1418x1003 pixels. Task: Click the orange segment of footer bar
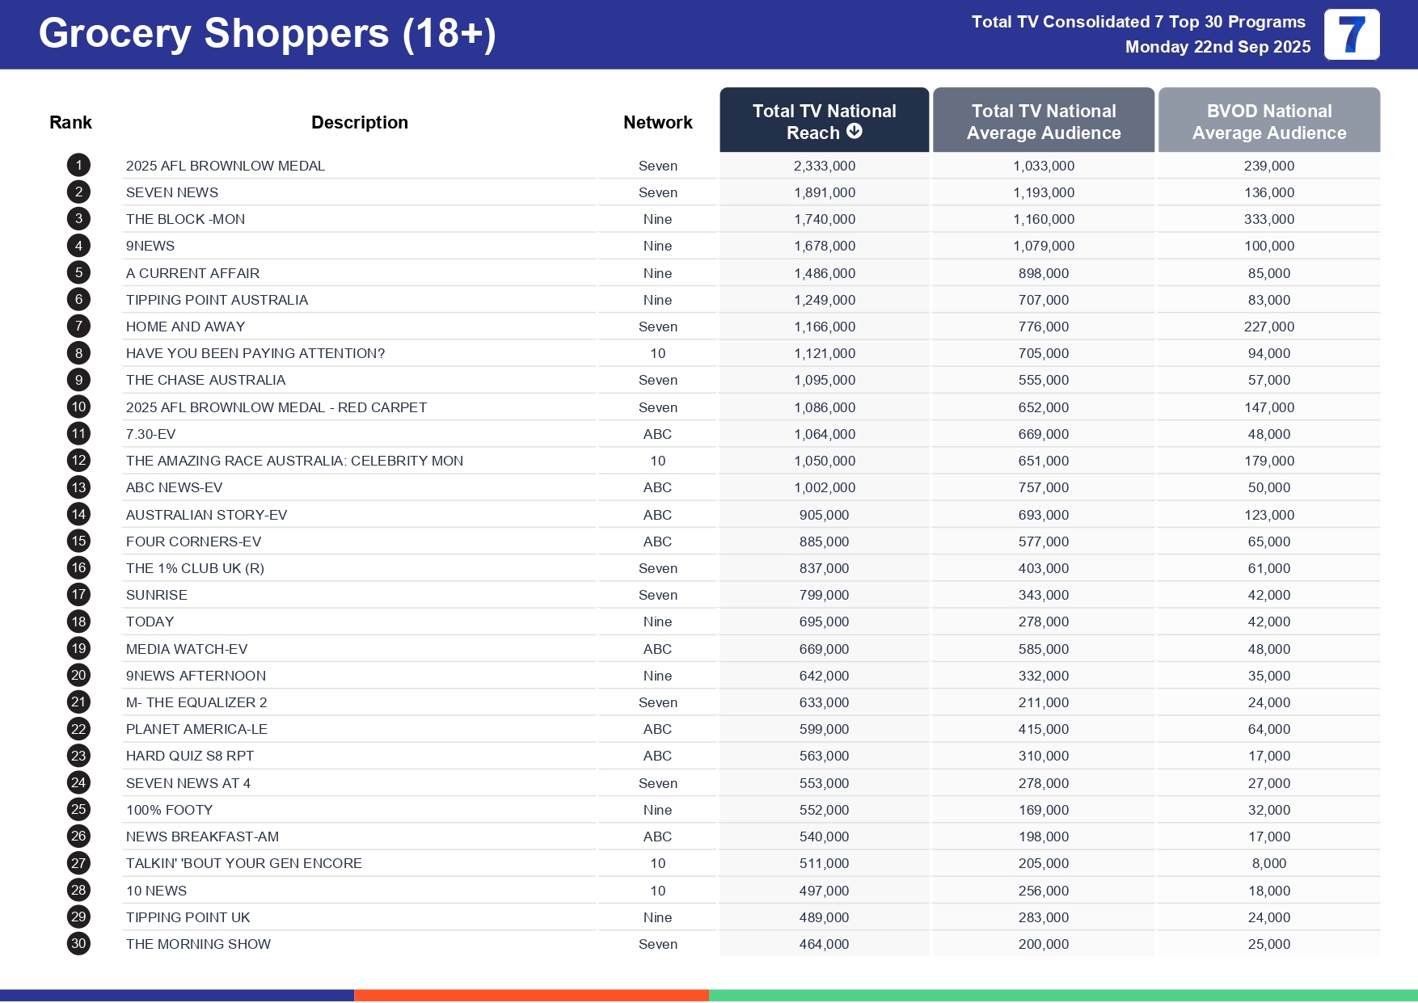point(531,995)
